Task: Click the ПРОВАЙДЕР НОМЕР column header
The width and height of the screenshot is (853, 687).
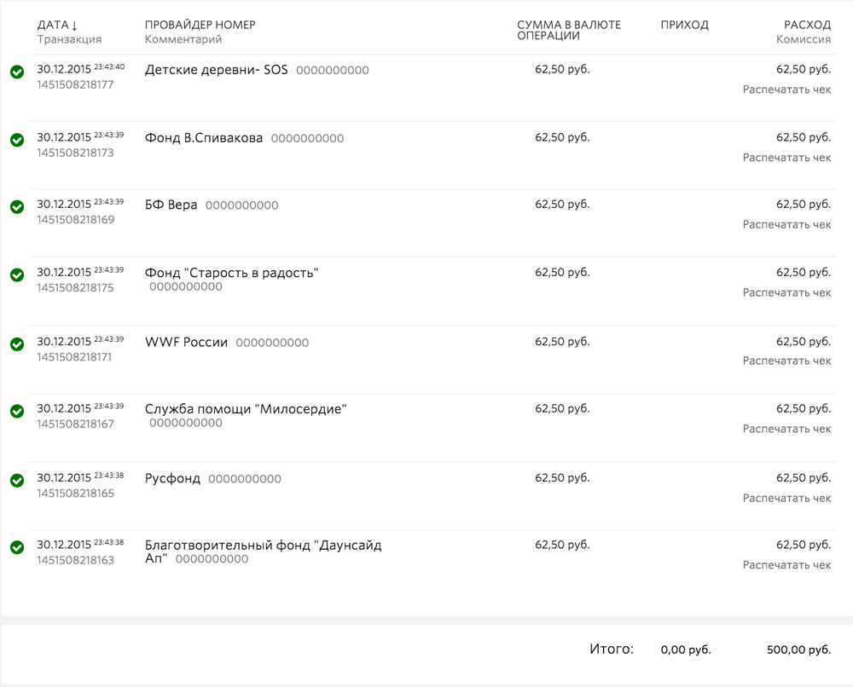Action: click(x=200, y=25)
